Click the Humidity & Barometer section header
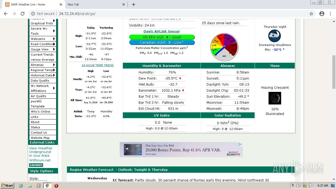 pyautogui.click(x=162, y=66)
